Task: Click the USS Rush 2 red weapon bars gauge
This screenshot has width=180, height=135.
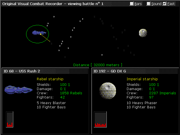Action: coord(10,119)
